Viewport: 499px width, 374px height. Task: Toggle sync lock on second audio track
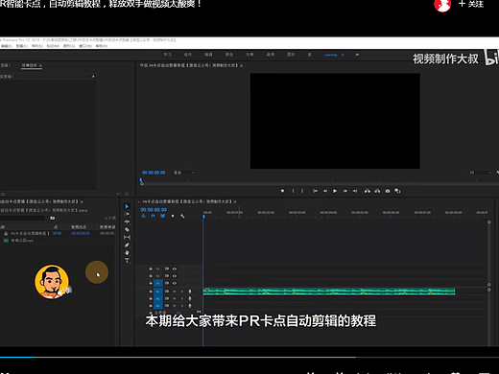(x=167, y=298)
